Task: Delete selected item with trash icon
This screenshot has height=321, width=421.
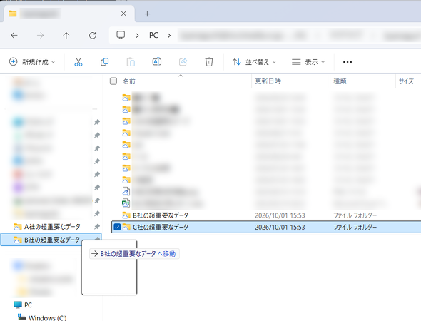Action: 209,62
